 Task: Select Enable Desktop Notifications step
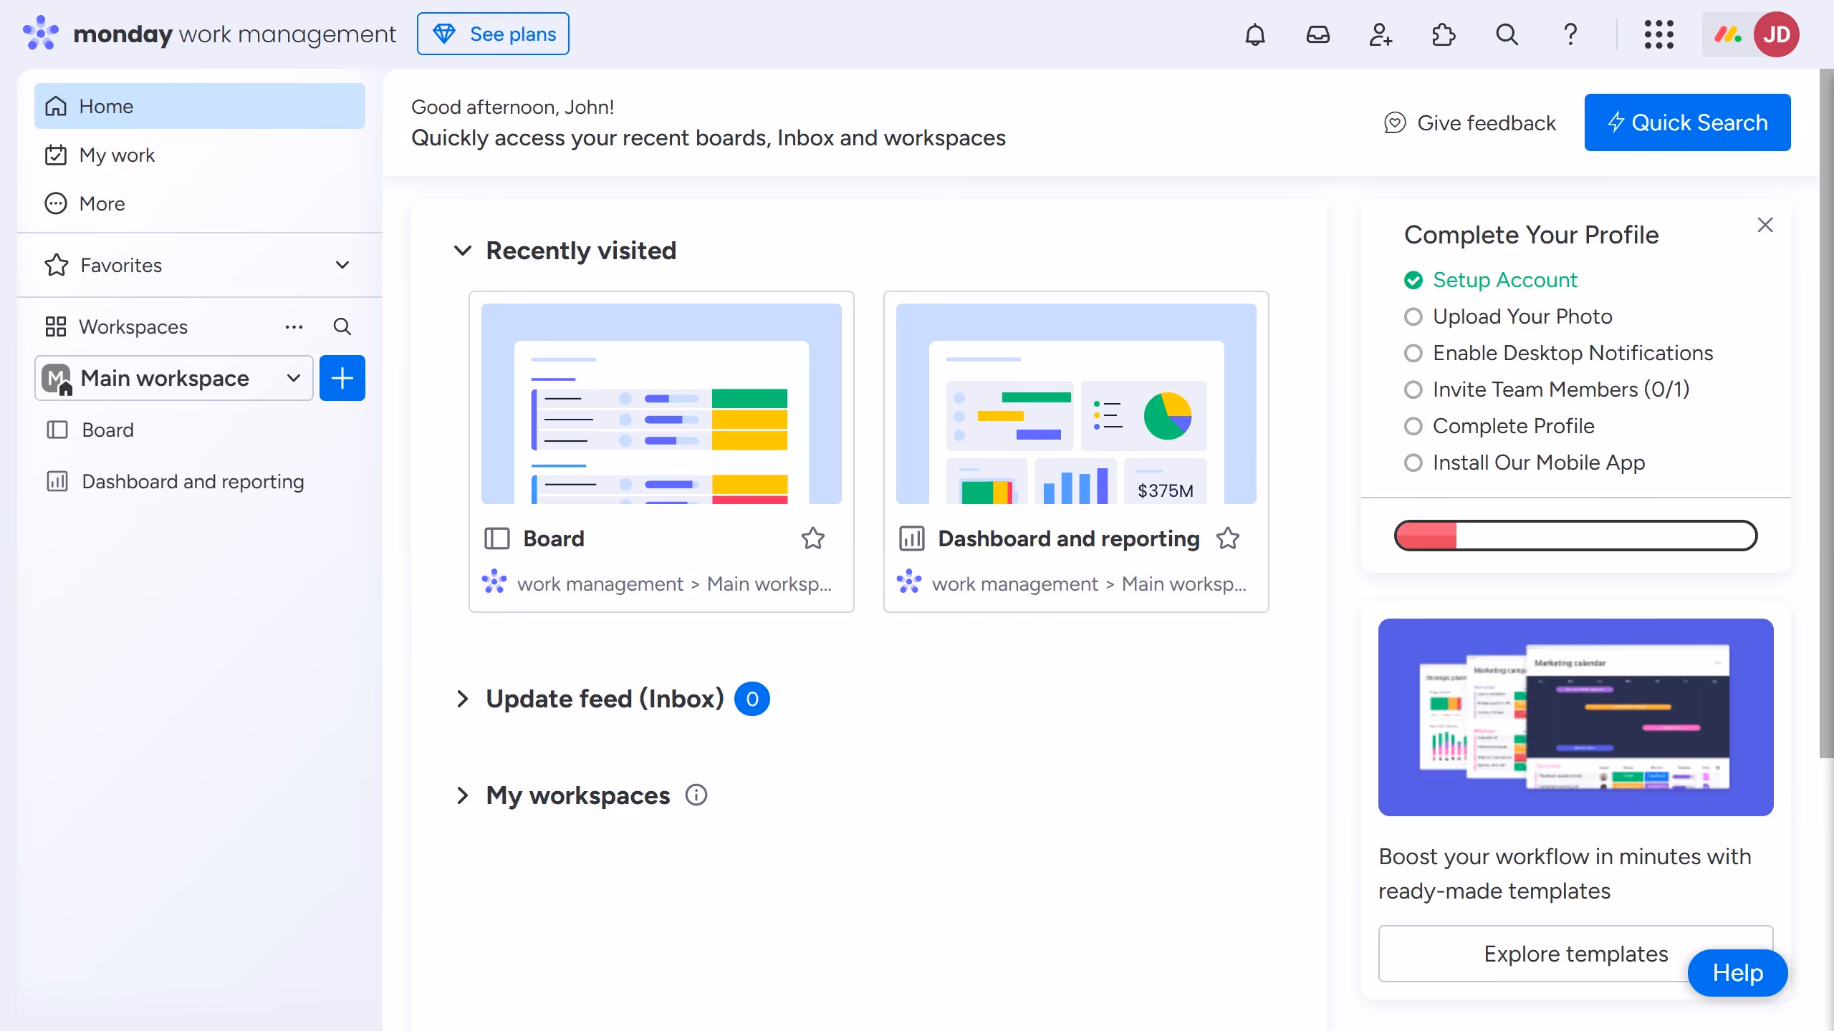click(x=1558, y=353)
